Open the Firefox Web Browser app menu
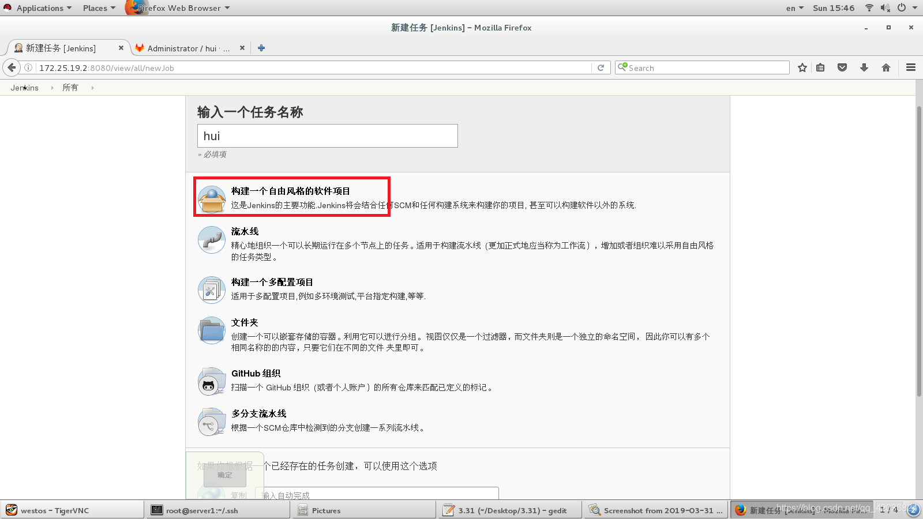This screenshot has width=923, height=519. 179,8
